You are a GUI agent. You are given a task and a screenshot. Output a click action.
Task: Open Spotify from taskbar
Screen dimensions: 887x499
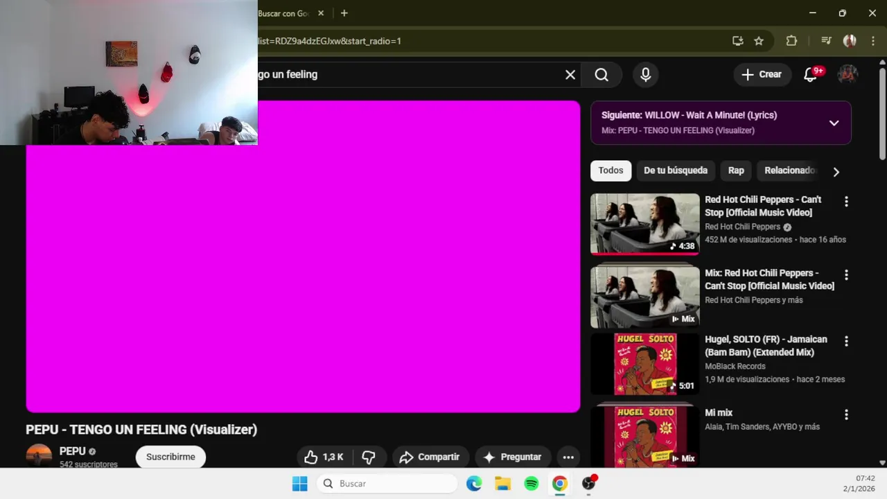tap(532, 484)
